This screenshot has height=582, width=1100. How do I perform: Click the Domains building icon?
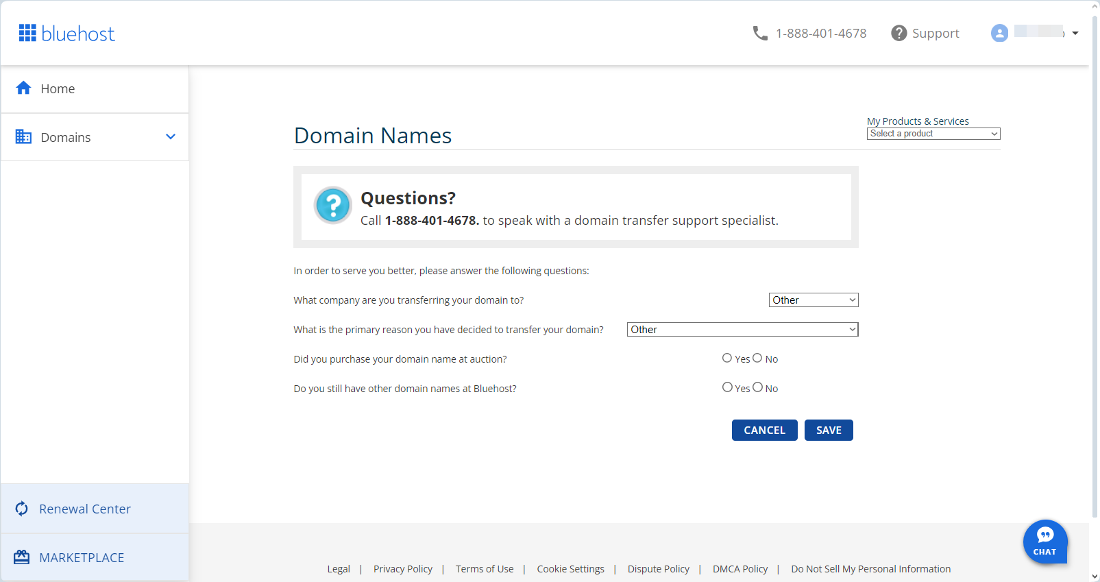[x=24, y=136]
